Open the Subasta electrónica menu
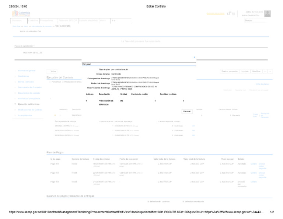This screenshot has height=219, width=283. click(x=88, y=21)
